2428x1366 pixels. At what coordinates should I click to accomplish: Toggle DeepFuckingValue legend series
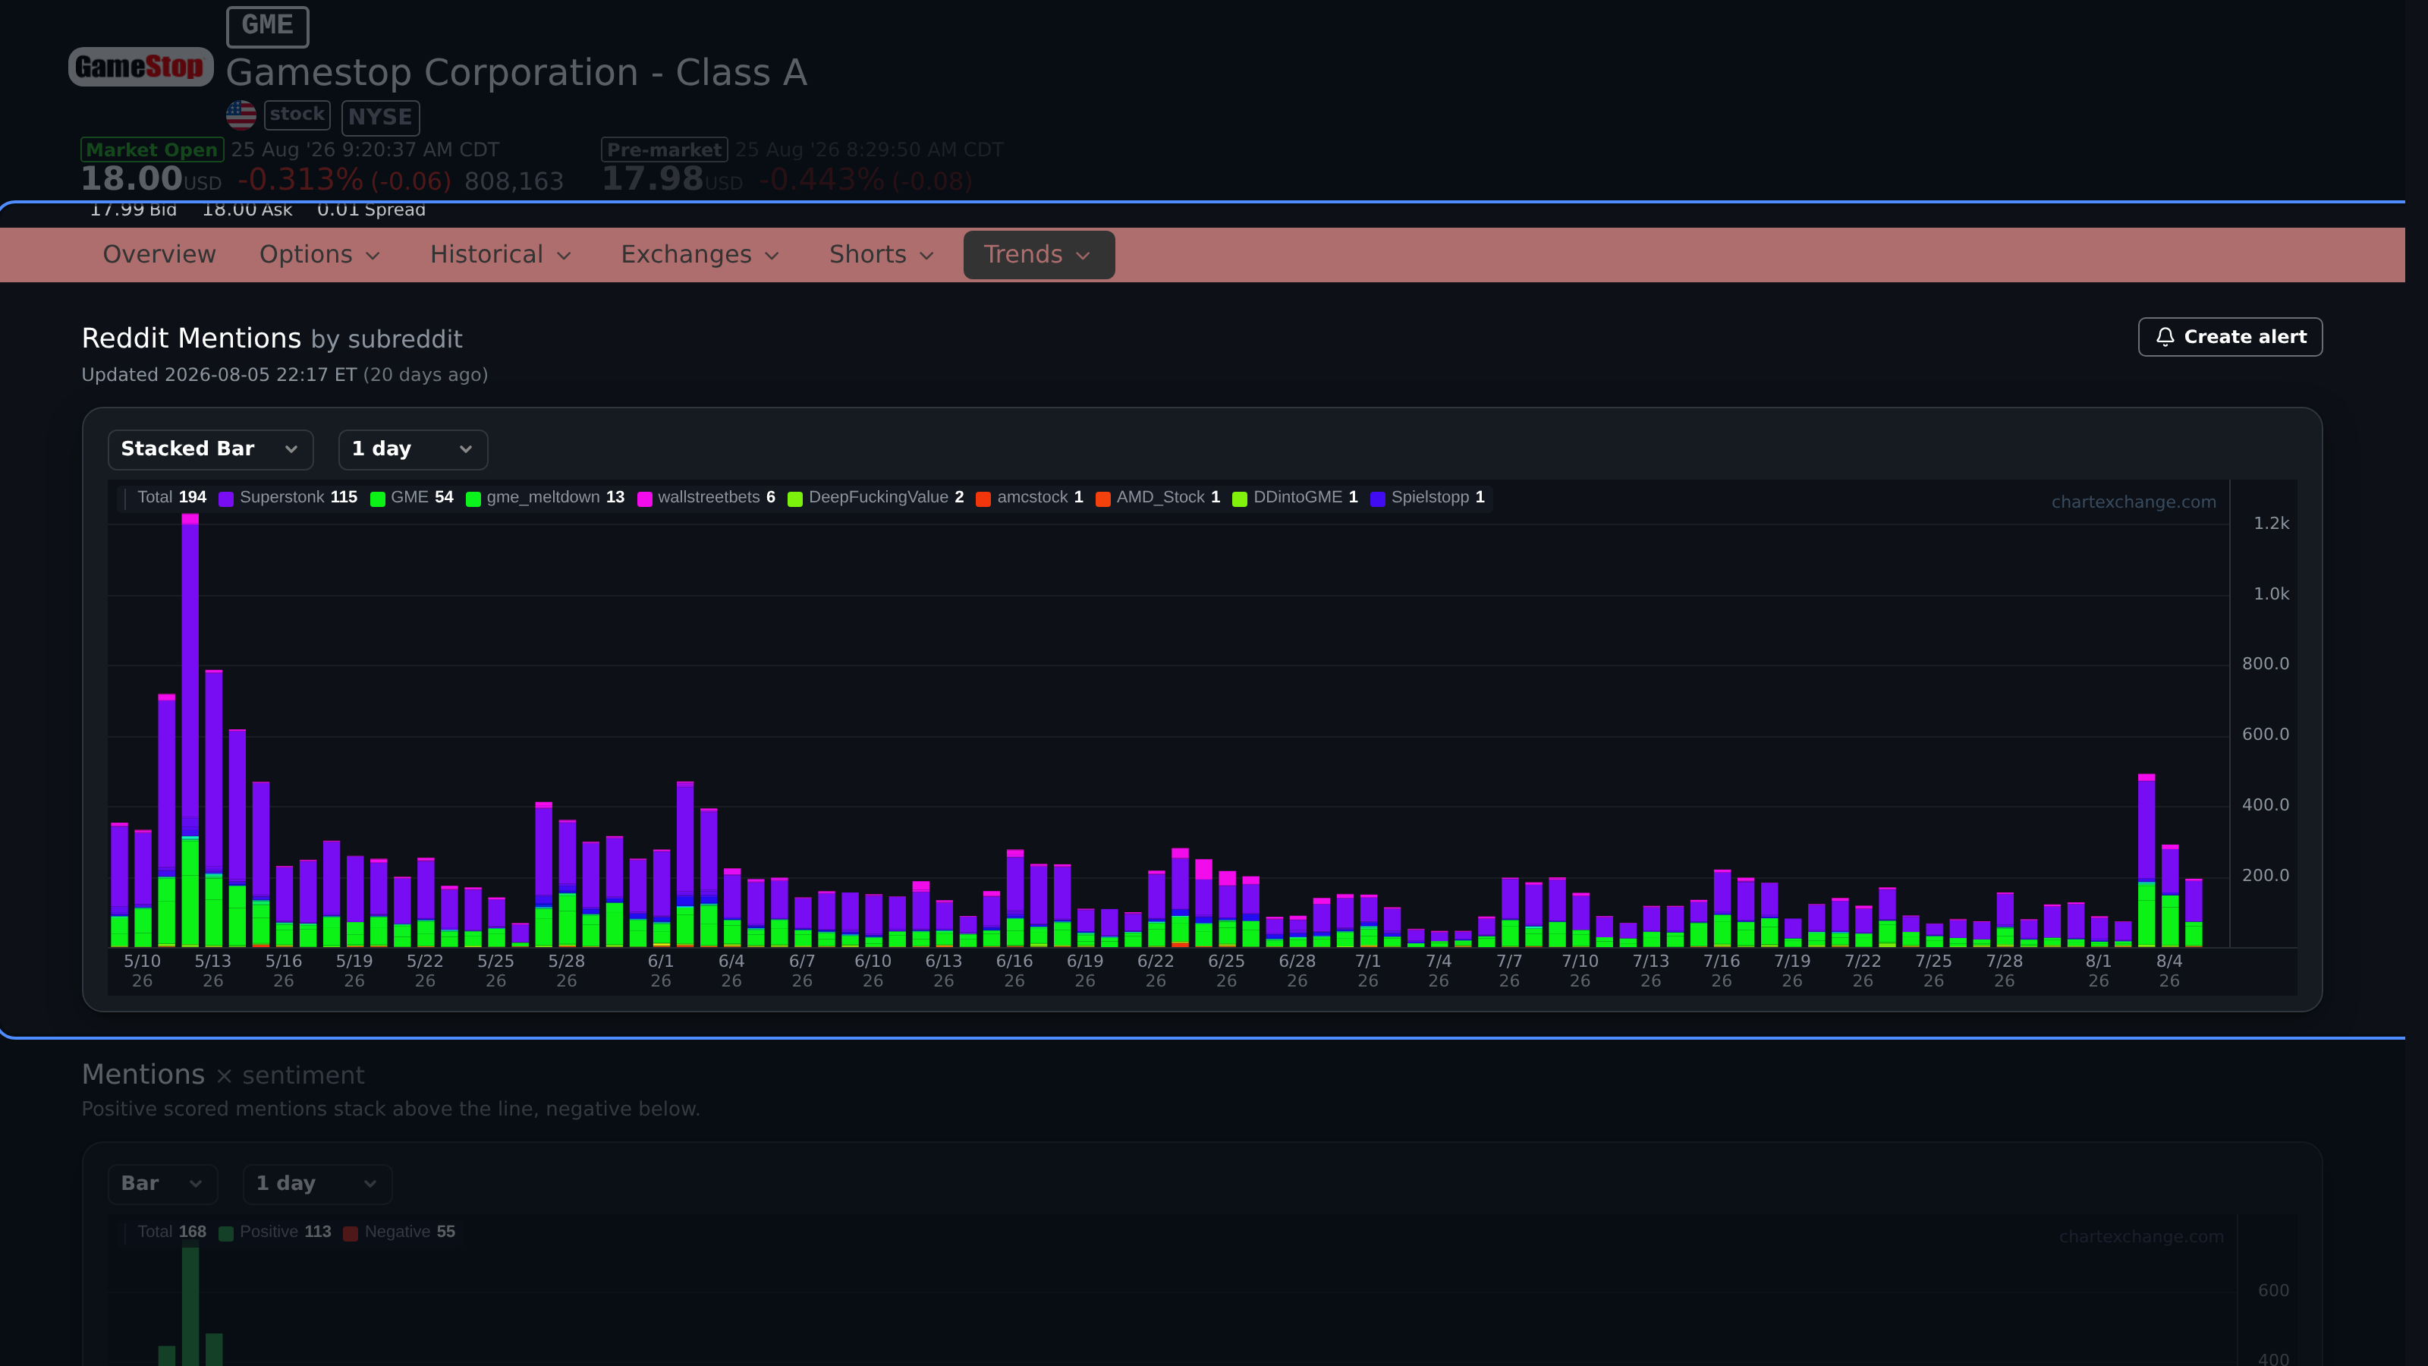(876, 497)
